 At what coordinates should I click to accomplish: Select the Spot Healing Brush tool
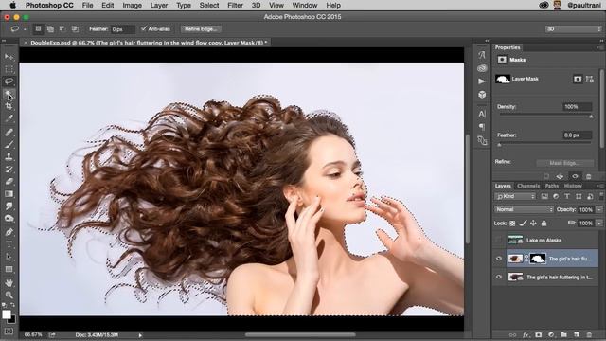coord(9,132)
